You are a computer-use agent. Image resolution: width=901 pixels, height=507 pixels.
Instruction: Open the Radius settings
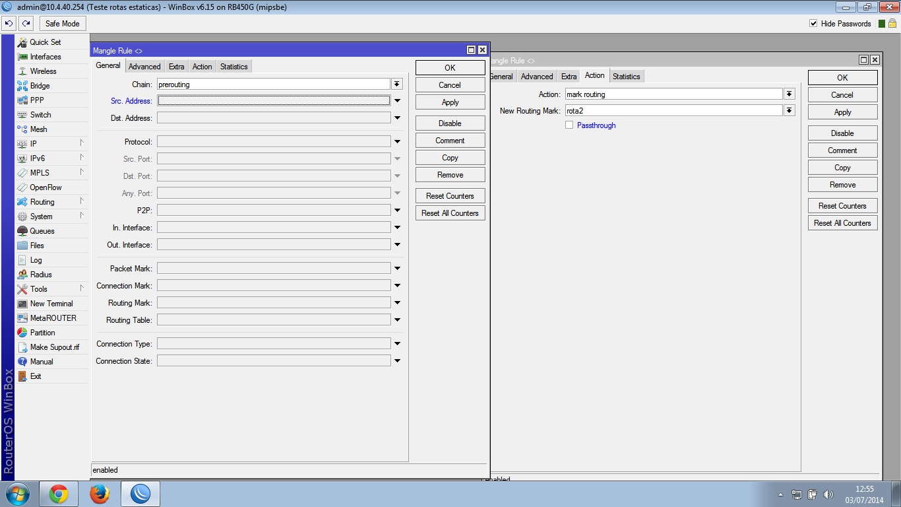tap(41, 275)
